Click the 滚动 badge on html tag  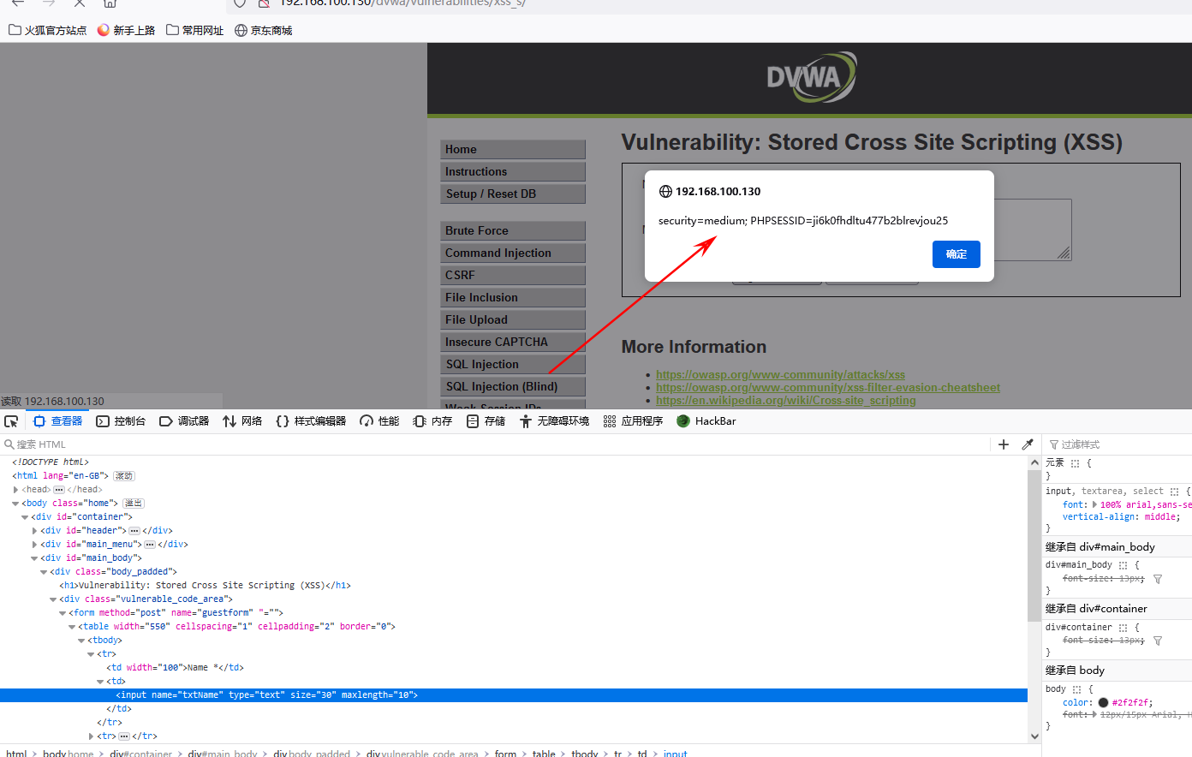click(124, 476)
